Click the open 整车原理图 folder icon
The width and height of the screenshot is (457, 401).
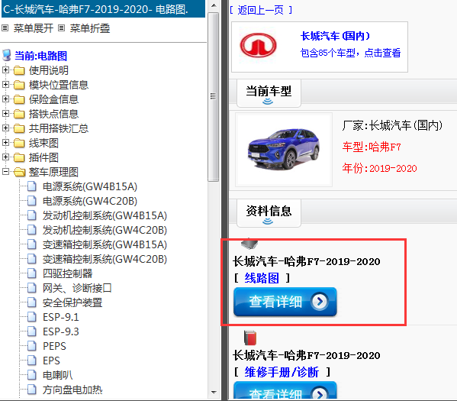(x=20, y=172)
